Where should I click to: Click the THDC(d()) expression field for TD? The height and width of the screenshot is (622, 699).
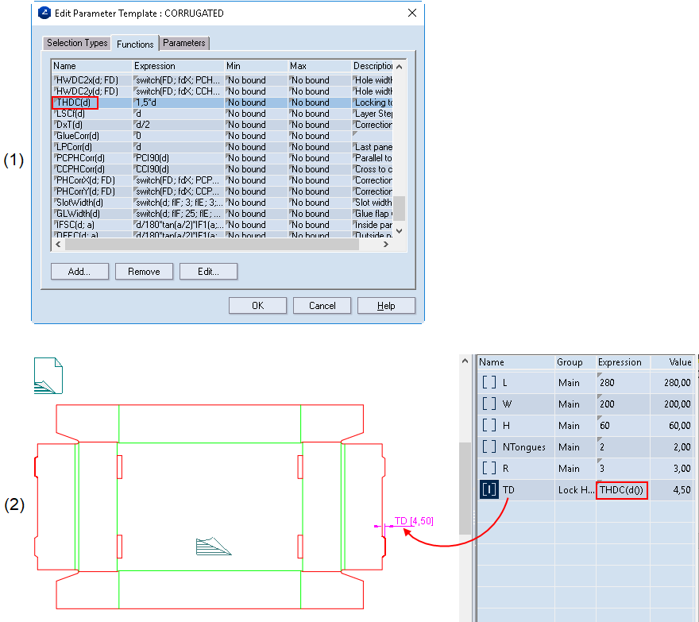click(x=622, y=490)
